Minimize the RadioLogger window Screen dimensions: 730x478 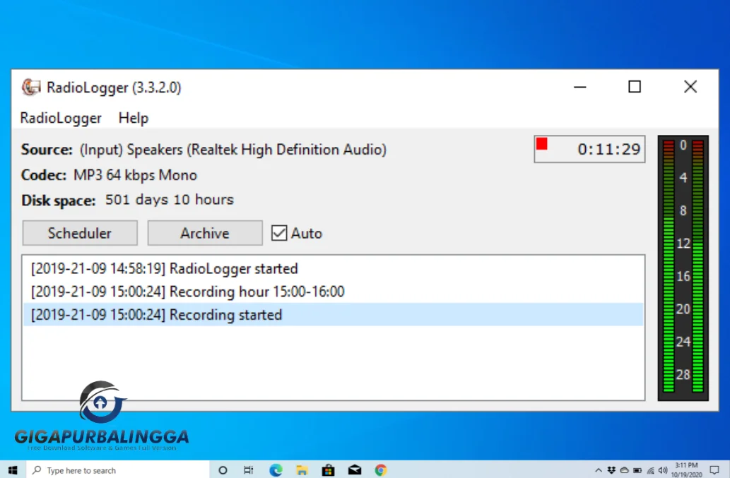click(579, 87)
